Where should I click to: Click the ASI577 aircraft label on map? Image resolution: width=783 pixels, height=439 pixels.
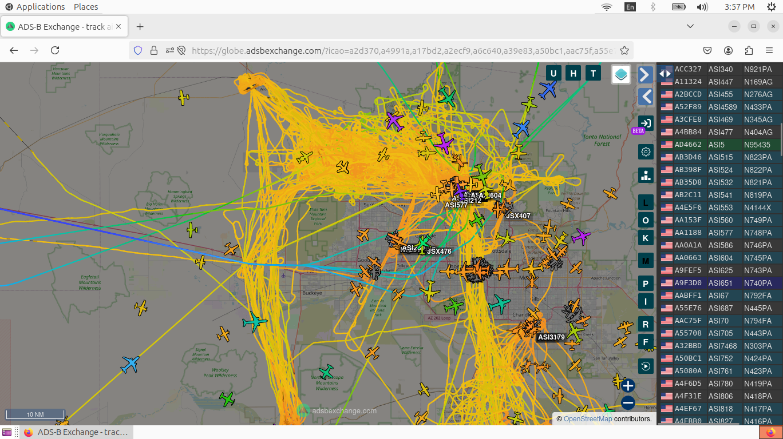coord(456,205)
